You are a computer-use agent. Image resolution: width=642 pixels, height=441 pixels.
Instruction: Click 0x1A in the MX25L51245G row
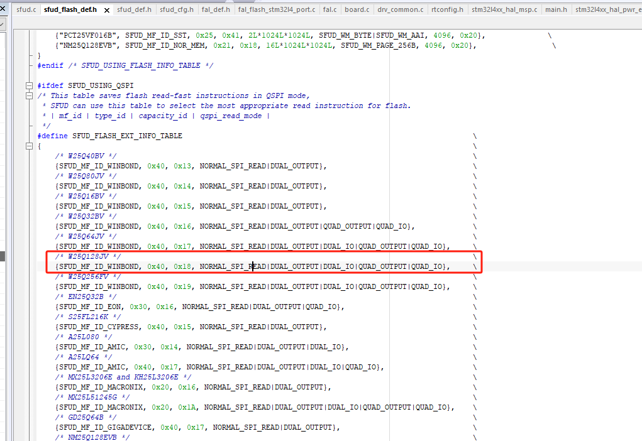click(187, 407)
